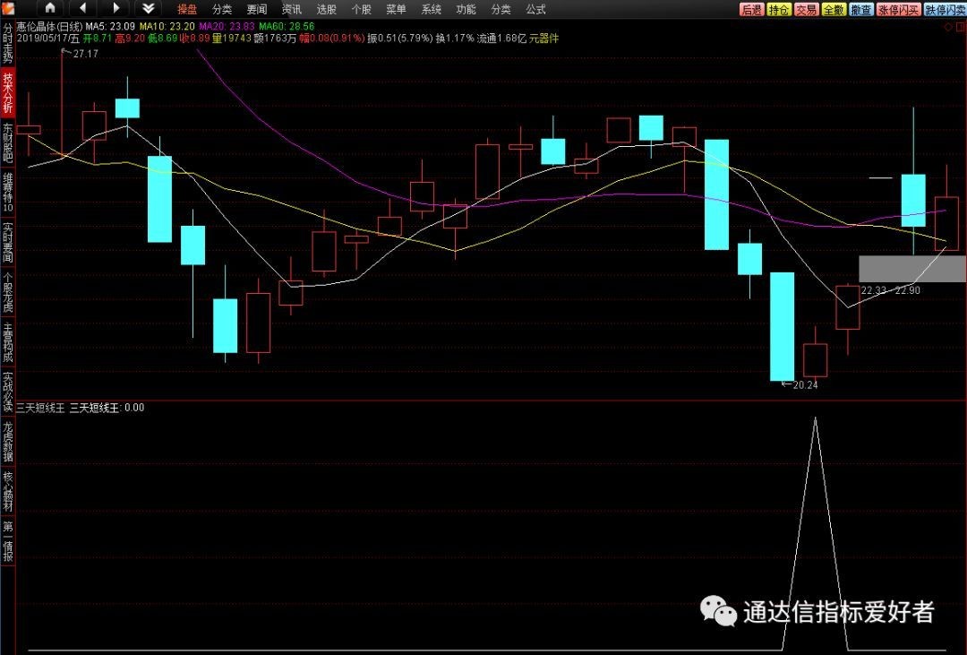967x655 pixels.
Task: Open the 选股 menu
Action: [x=326, y=9]
